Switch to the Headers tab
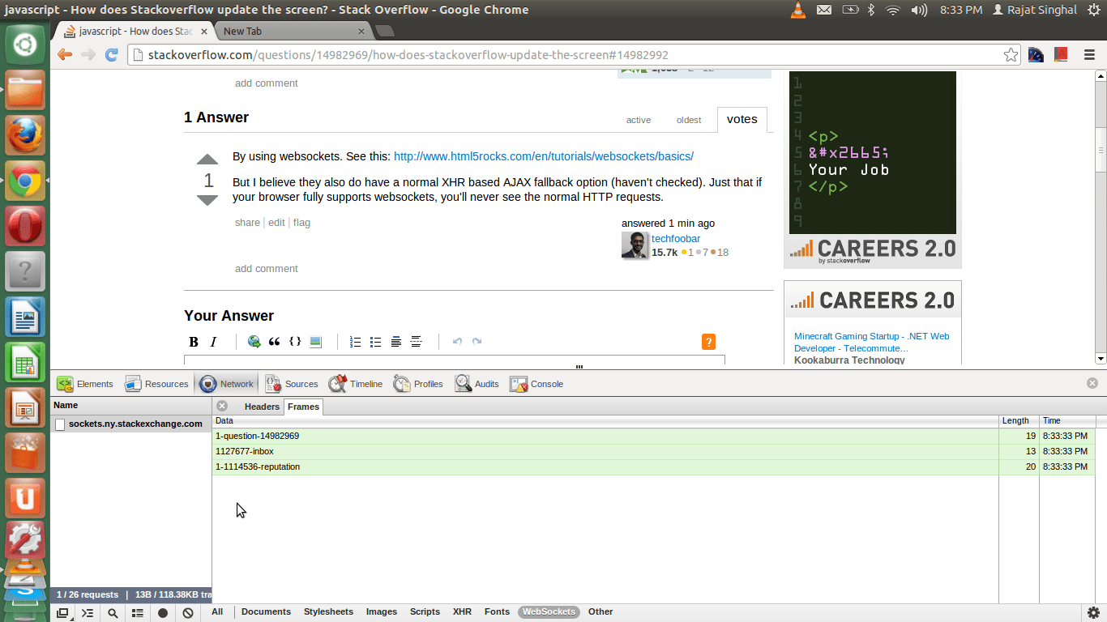This screenshot has height=622, width=1107. 262,407
